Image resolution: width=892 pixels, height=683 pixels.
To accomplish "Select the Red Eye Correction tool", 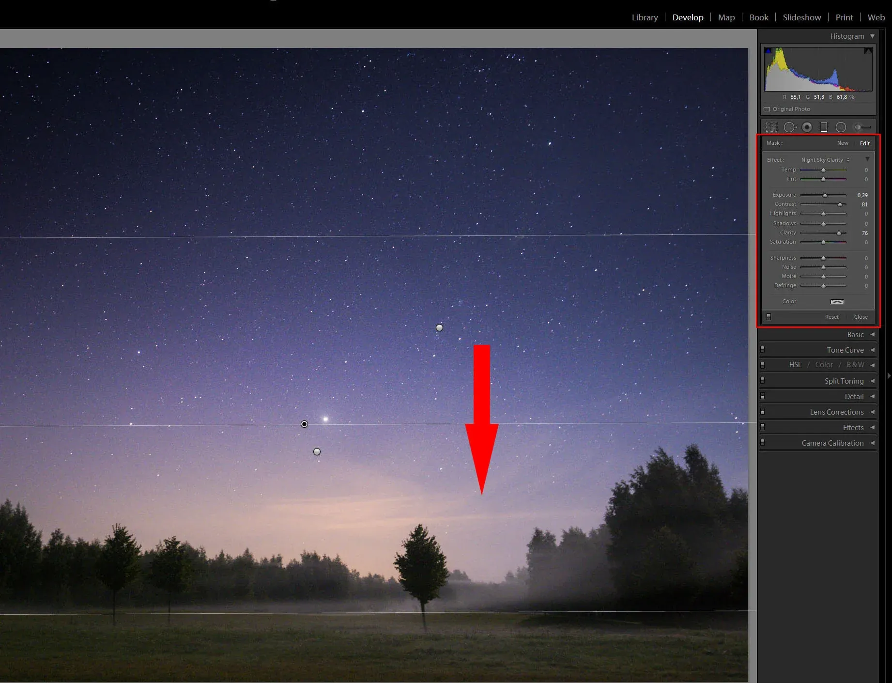I will (x=807, y=127).
